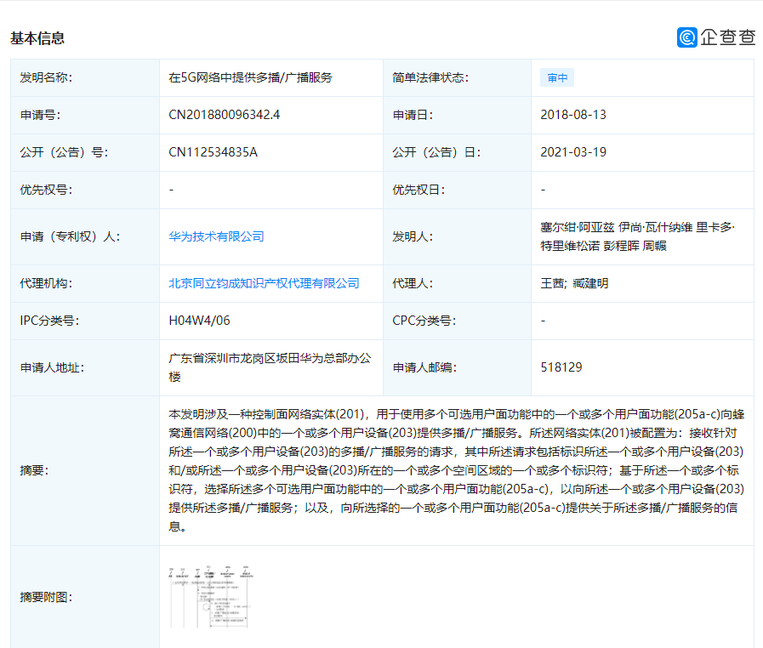The width and height of the screenshot is (763, 648).
Task: Click the 摘要 field label
Action: pos(34,470)
